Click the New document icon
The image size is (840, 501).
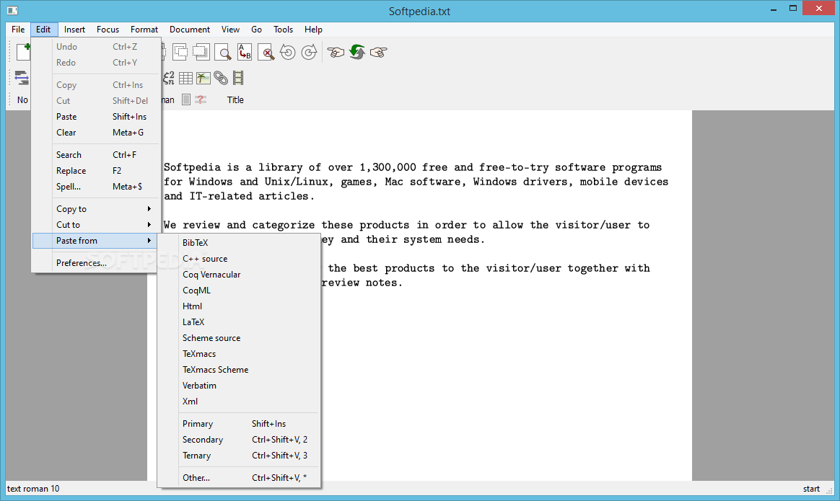(x=24, y=52)
